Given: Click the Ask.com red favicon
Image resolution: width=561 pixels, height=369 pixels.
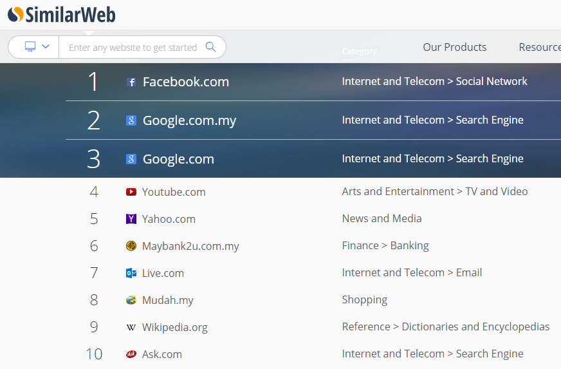Looking at the screenshot, I should 131,354.
